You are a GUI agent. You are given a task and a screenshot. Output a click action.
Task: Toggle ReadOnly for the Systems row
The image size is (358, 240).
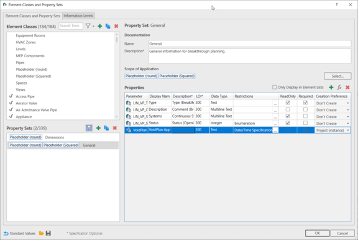pos(288,116)
